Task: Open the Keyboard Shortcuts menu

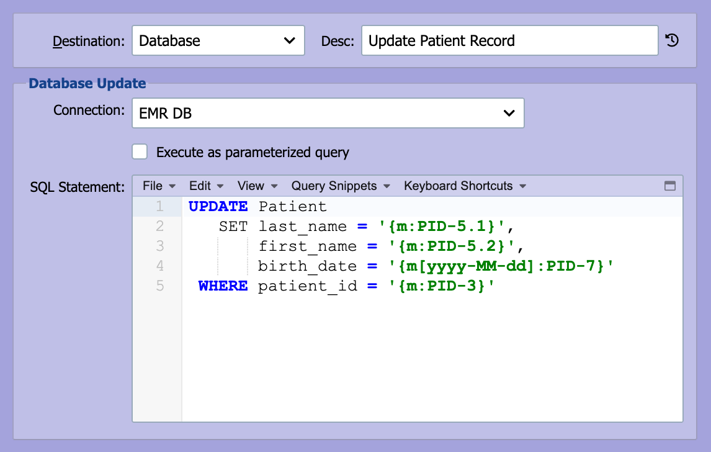Action: click(x=465, y=186)
